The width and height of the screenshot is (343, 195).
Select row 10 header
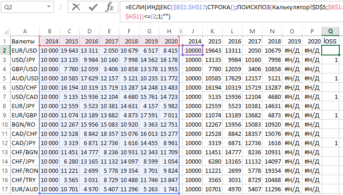5,124
